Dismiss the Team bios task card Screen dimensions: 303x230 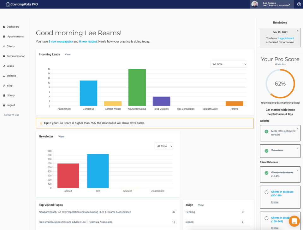297,148
